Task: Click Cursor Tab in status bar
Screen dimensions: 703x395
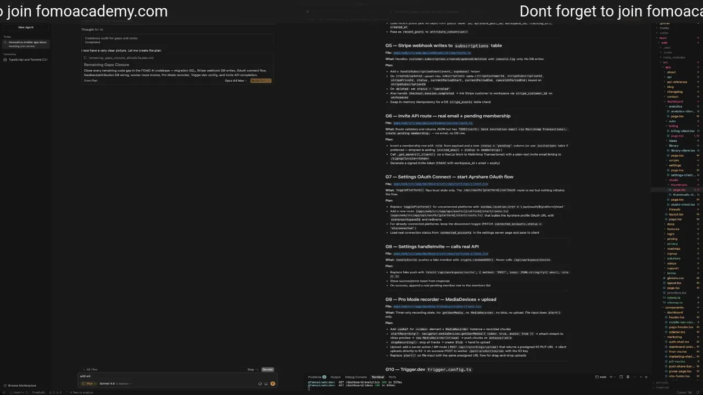Action: tap(684, 392)
